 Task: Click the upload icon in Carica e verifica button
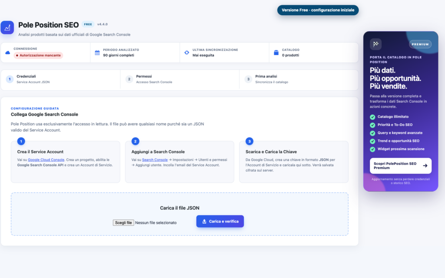pyautogui.click(x=204, y=221)
